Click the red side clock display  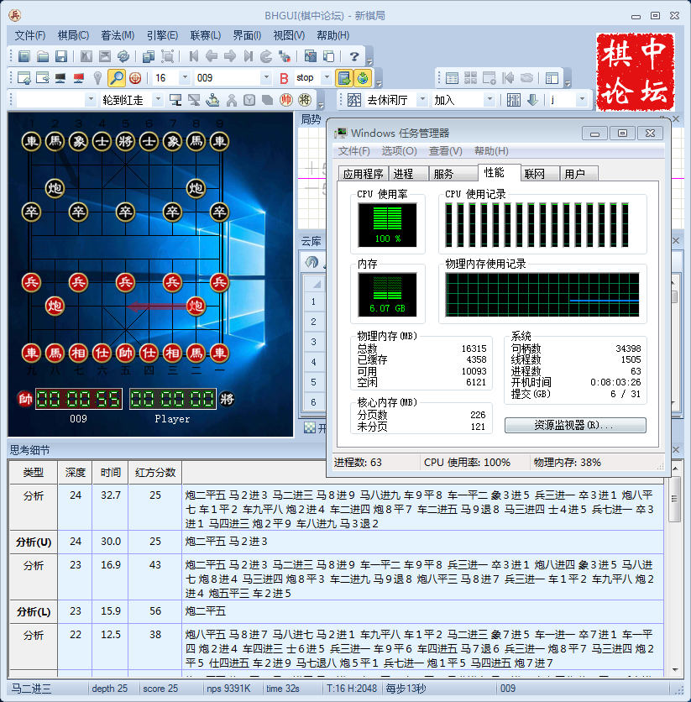click(x=79, y=399)
